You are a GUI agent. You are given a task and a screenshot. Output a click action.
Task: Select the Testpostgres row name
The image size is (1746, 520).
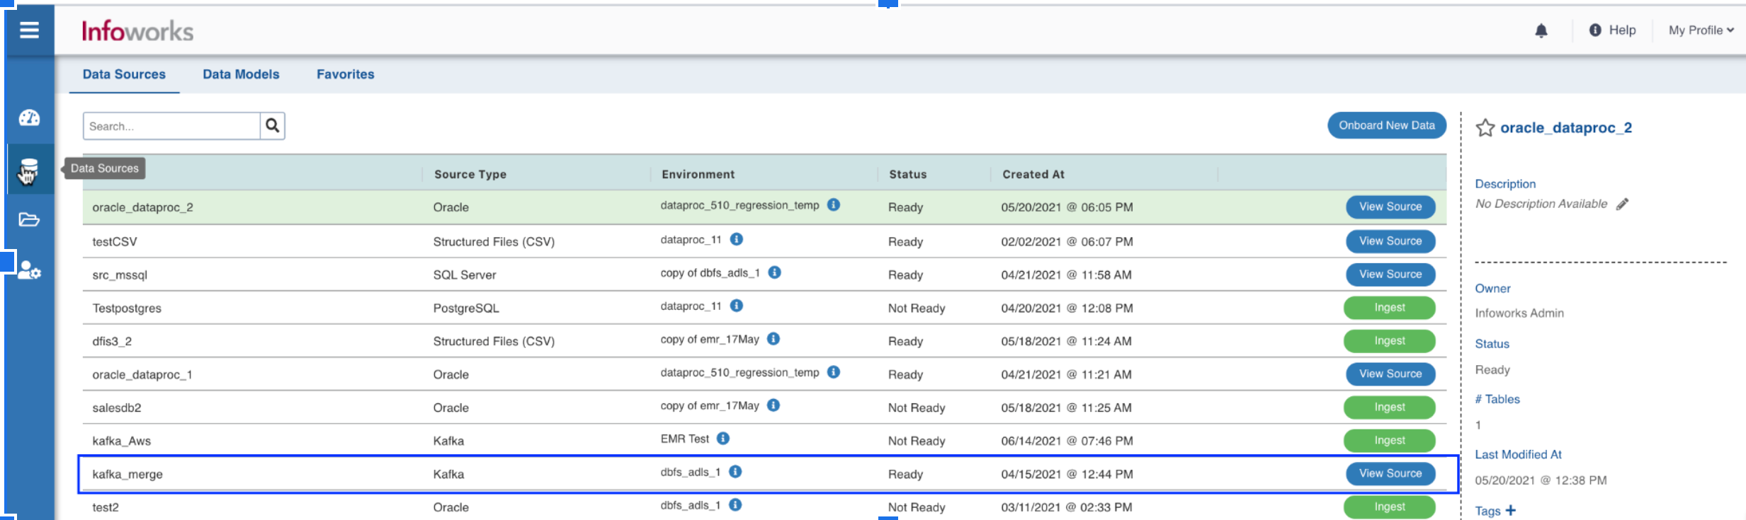click(x=127, y=308)
